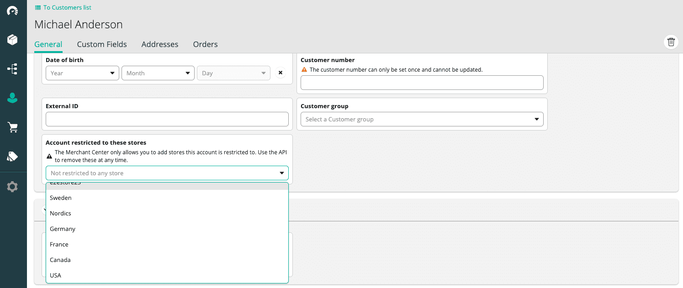683x288 pixels.
Task: Open the Settings gear icon
Action: coord(13,186)
